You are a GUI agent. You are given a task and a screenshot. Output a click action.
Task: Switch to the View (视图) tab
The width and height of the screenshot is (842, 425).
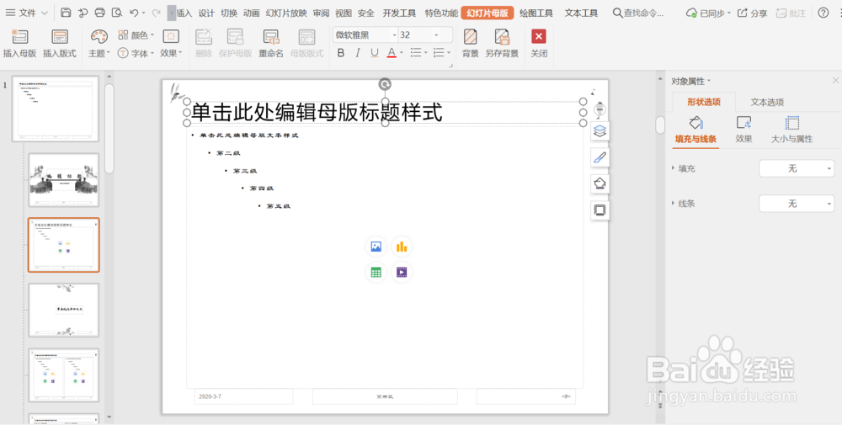[x=344, y=13]
